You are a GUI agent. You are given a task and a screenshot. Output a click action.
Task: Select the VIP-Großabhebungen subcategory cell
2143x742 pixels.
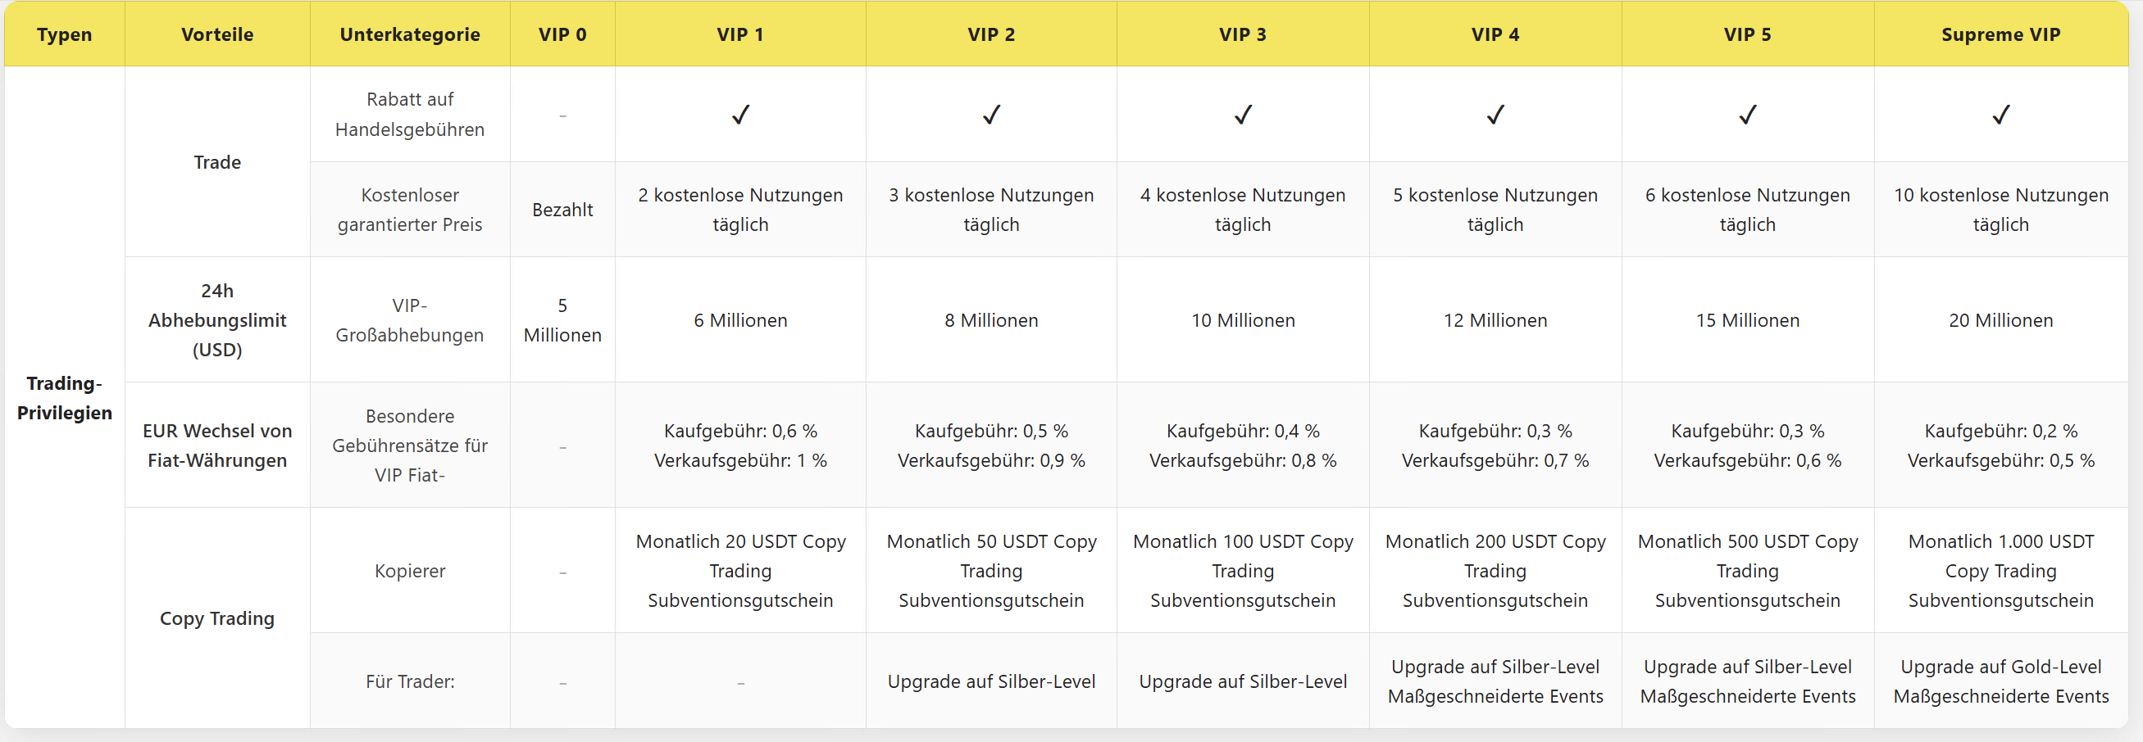(409, 320)
